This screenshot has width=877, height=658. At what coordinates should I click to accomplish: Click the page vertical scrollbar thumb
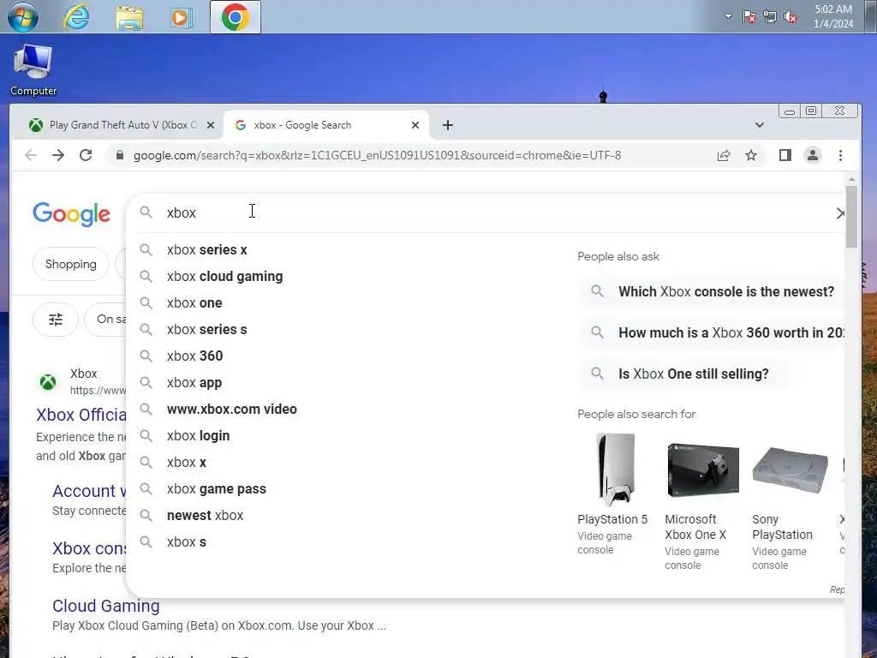[x=851, y=216]
